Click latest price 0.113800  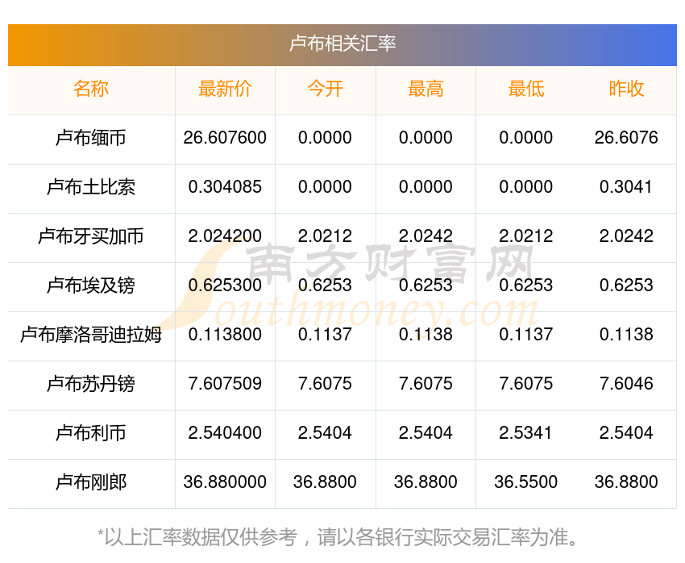(x=225, y=335)
